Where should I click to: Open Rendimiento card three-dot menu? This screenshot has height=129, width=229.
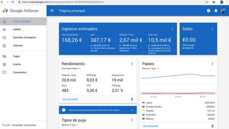point(132,64)
